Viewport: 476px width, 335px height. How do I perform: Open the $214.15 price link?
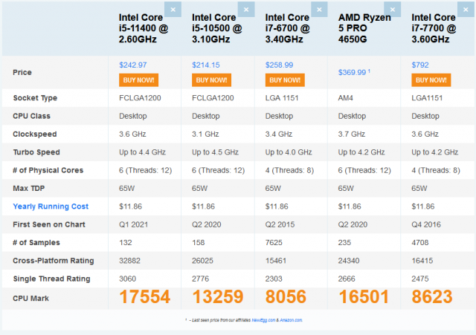coord(206,65)
